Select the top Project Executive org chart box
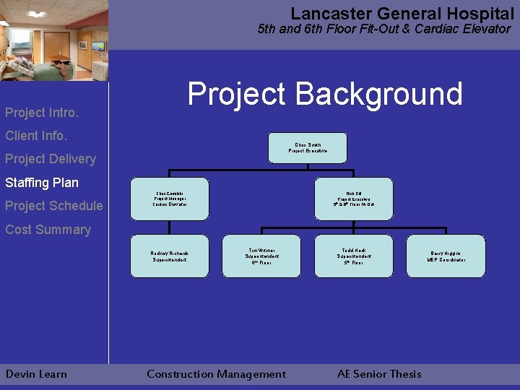 (x=308, y=148)
